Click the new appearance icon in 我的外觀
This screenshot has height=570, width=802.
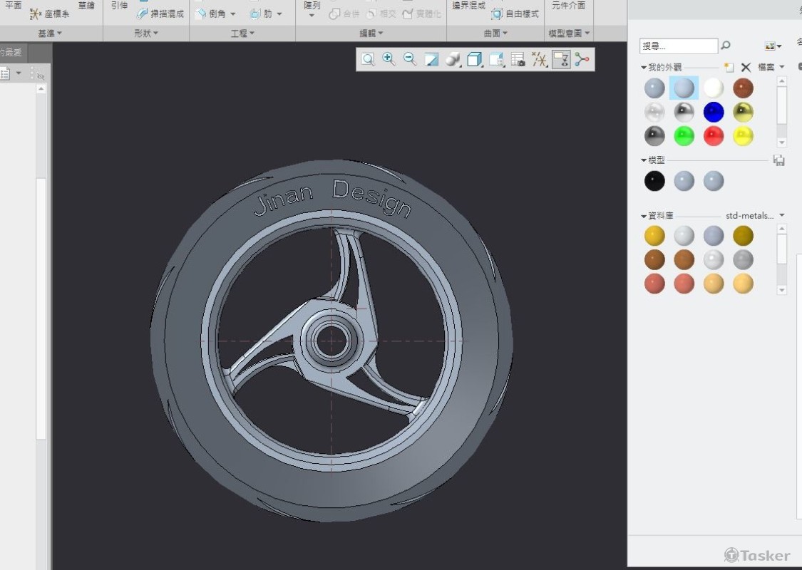(729, 68)
